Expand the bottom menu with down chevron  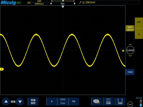pyautogui.click(x=130, y=104)
